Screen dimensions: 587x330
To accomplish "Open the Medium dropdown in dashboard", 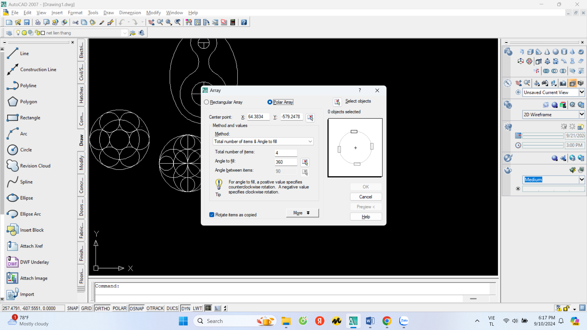I will point(581,180).
